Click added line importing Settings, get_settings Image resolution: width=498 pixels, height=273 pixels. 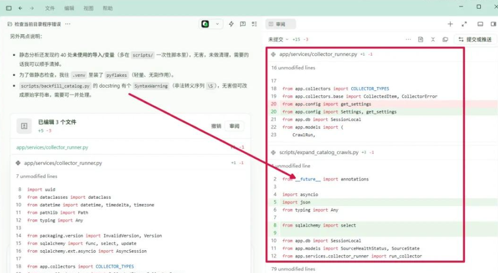(339, 112)
